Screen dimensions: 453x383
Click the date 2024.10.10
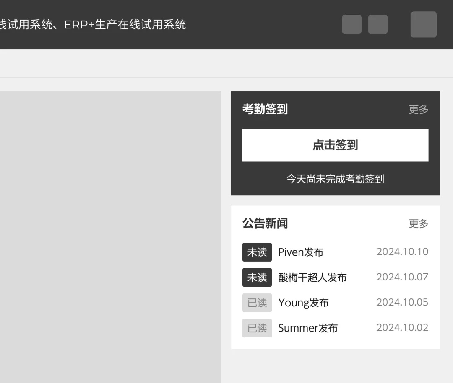coord(402,252)
